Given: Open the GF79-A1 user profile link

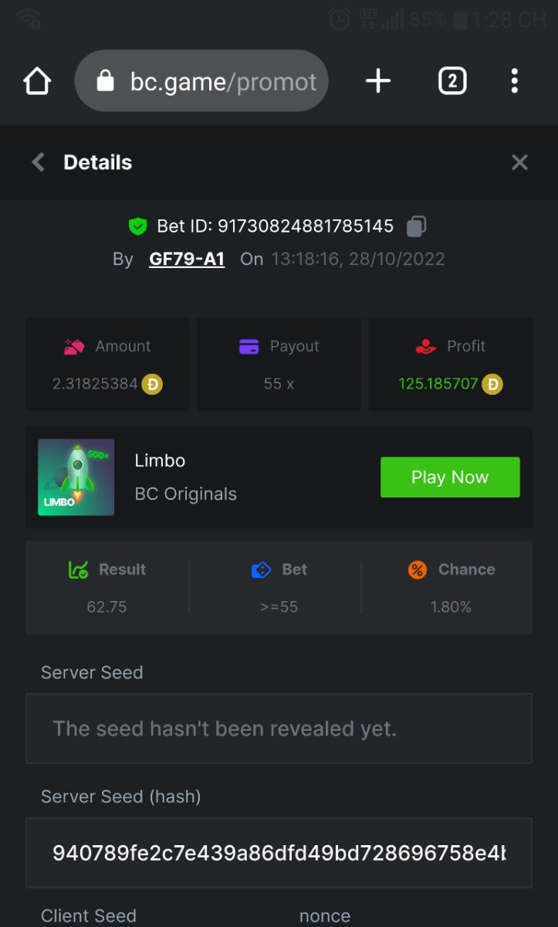Looking at the screenshot, I should [187, 259].
